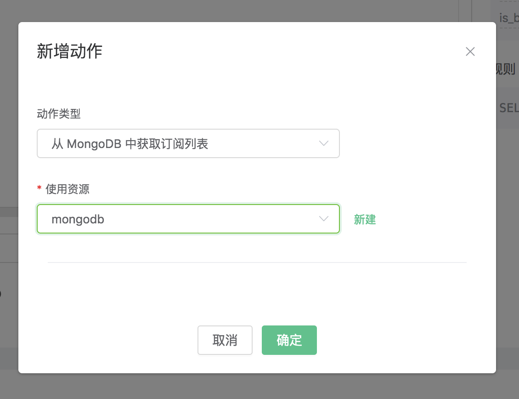Close the 新增动作 dialog with the X icon
This screenshot has width=519, height=399.
coord(470,51)
